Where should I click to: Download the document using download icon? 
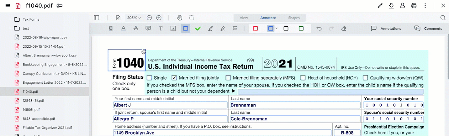click(x=391, y=6)
